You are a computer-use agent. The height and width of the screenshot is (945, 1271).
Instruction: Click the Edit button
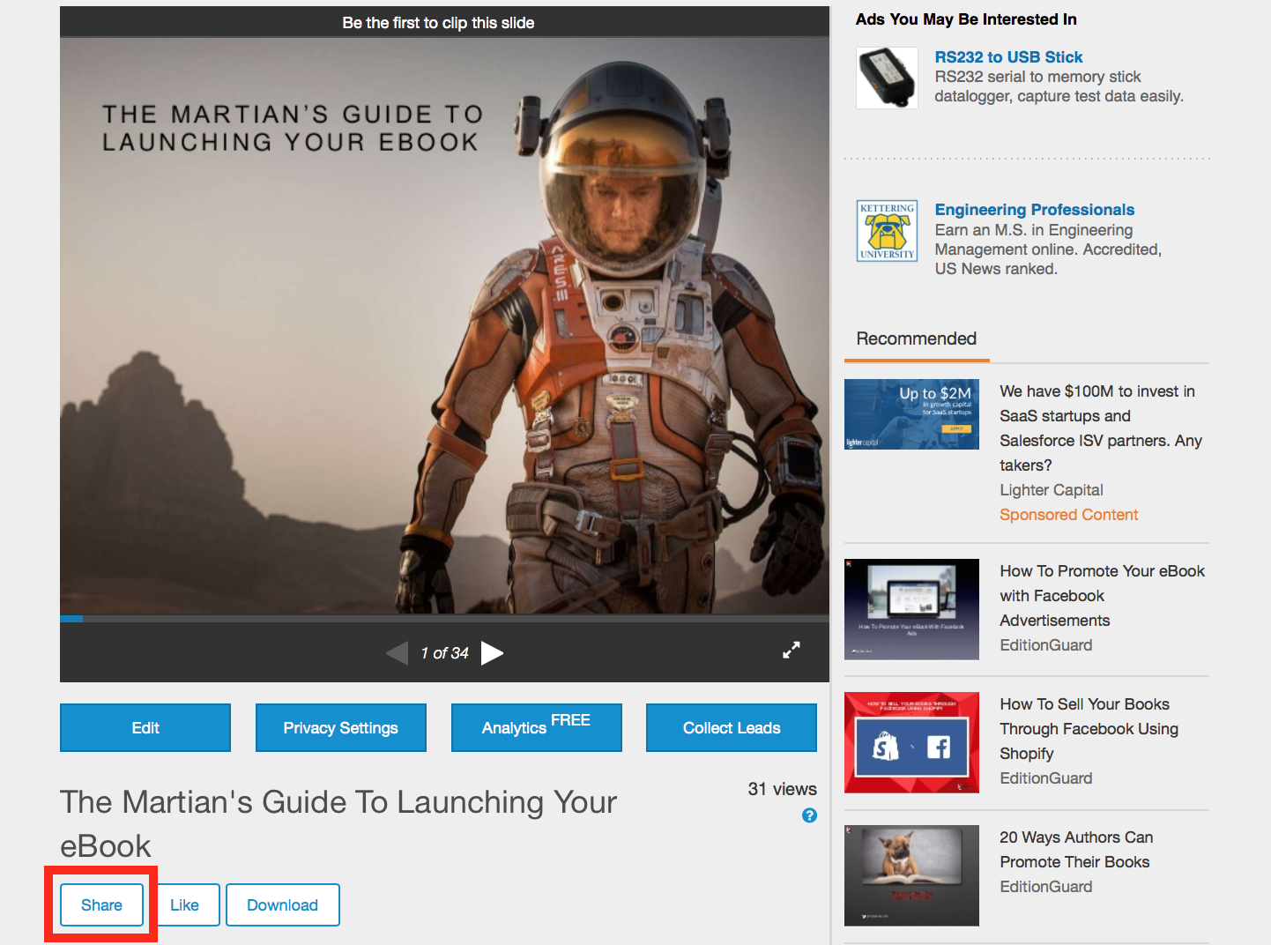145,727
